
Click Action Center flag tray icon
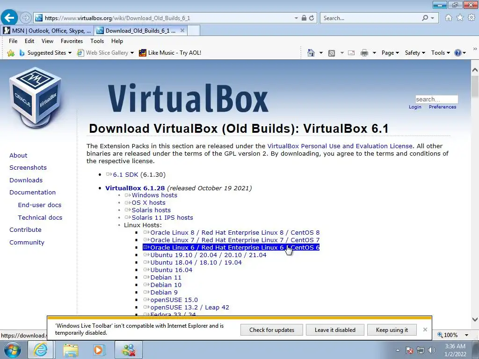409,350
